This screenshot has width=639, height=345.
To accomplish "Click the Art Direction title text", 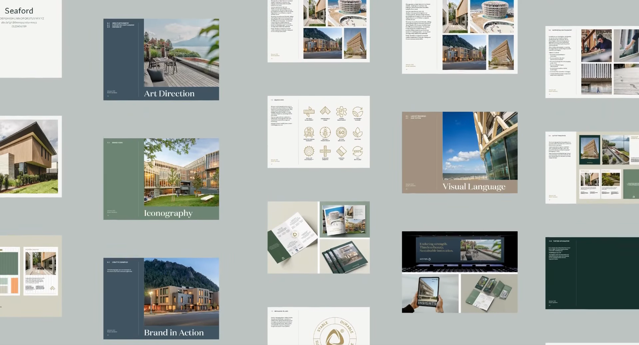I will 169,94.
